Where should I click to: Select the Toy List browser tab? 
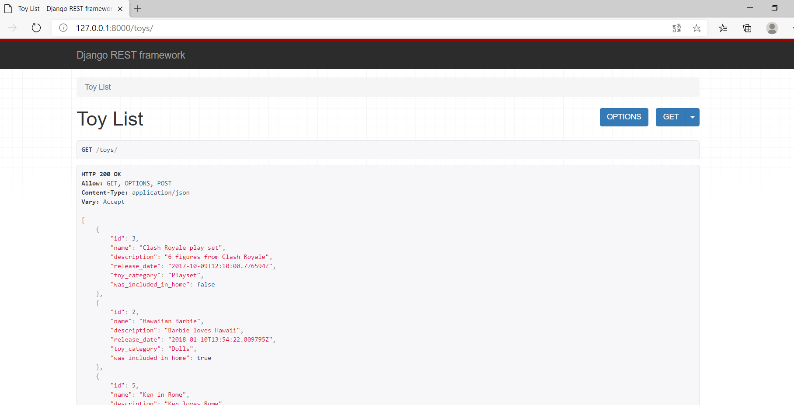point(65,9)
